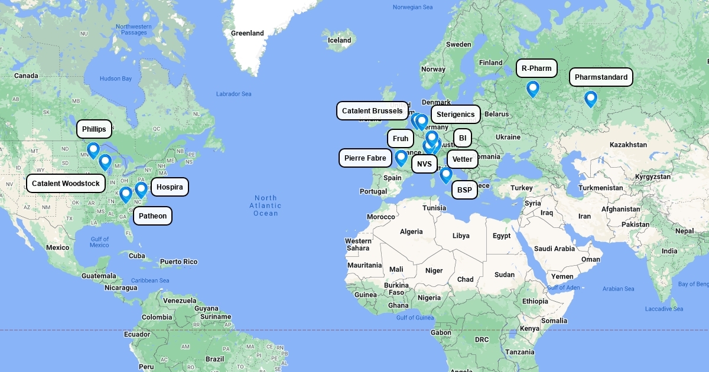Click the Saudi Arabia country name

point(554,249)
